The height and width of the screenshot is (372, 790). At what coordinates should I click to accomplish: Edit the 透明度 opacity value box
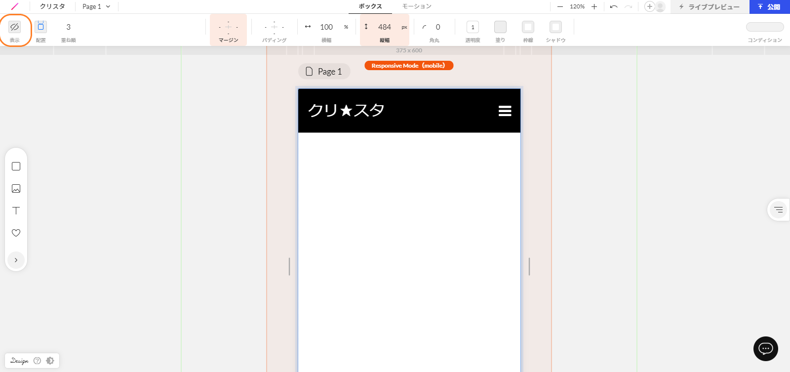click(x=473, y=27)
